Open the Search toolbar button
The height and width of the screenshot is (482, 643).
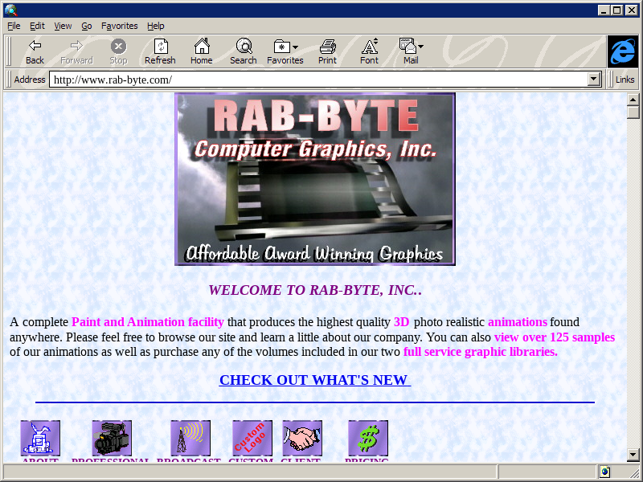pos(243,51)
